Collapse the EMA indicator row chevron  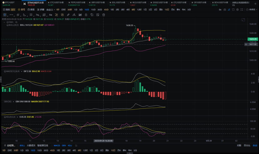[4, 22]
